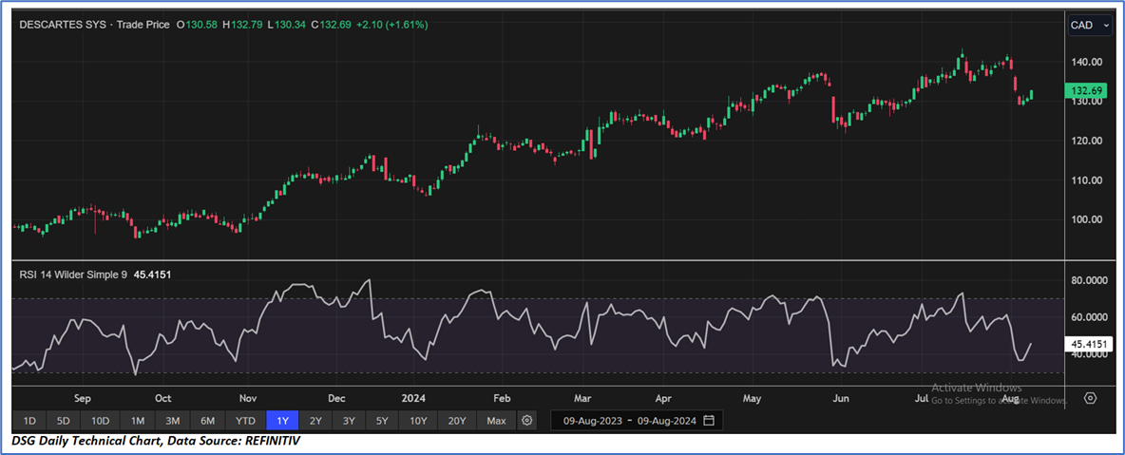Pick the 5Y time range
The height and width of the screenshot is (455, 1125).
(381, 420)
